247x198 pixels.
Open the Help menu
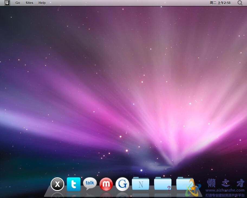42,3
